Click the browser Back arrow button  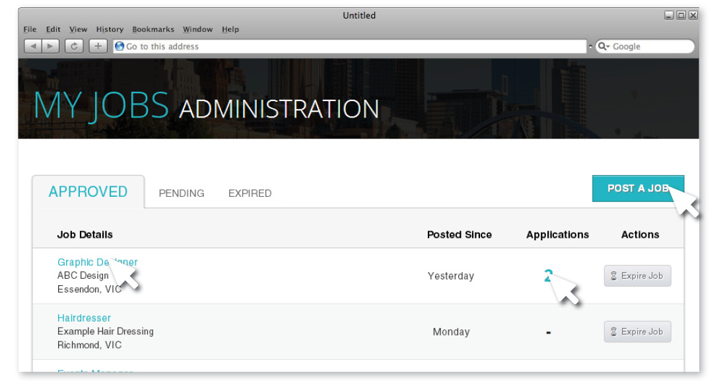(33, 46)
